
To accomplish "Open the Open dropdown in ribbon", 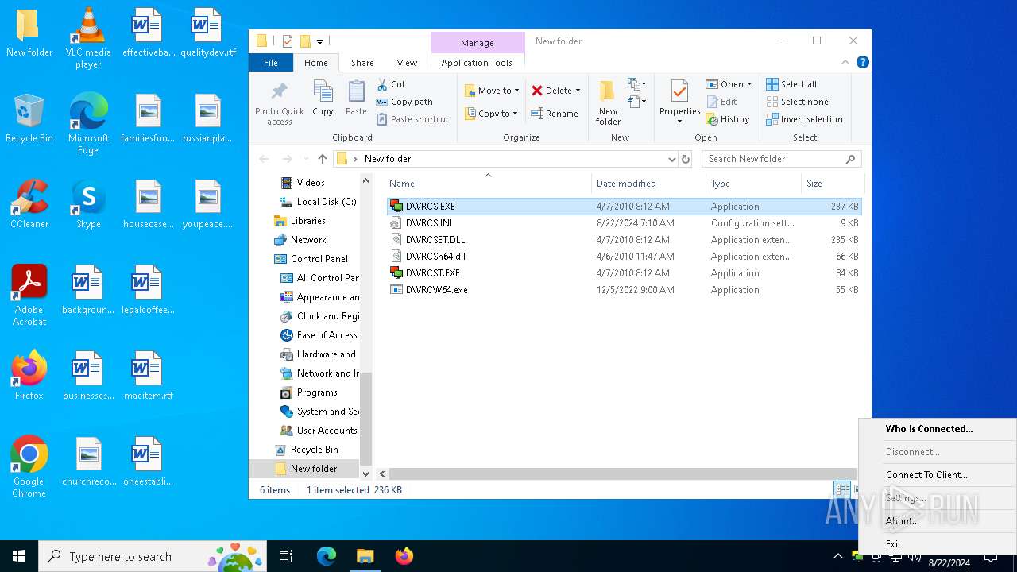I will tap(729, 84).
